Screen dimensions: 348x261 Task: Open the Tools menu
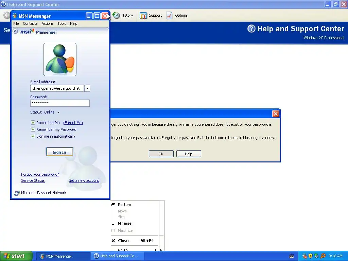[x=62, y=23]
